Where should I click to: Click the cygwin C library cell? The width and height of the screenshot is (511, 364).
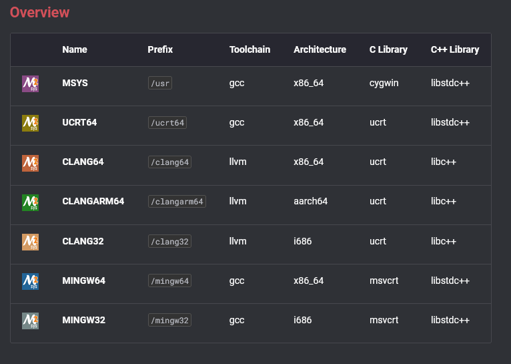[x=384, y=83]
